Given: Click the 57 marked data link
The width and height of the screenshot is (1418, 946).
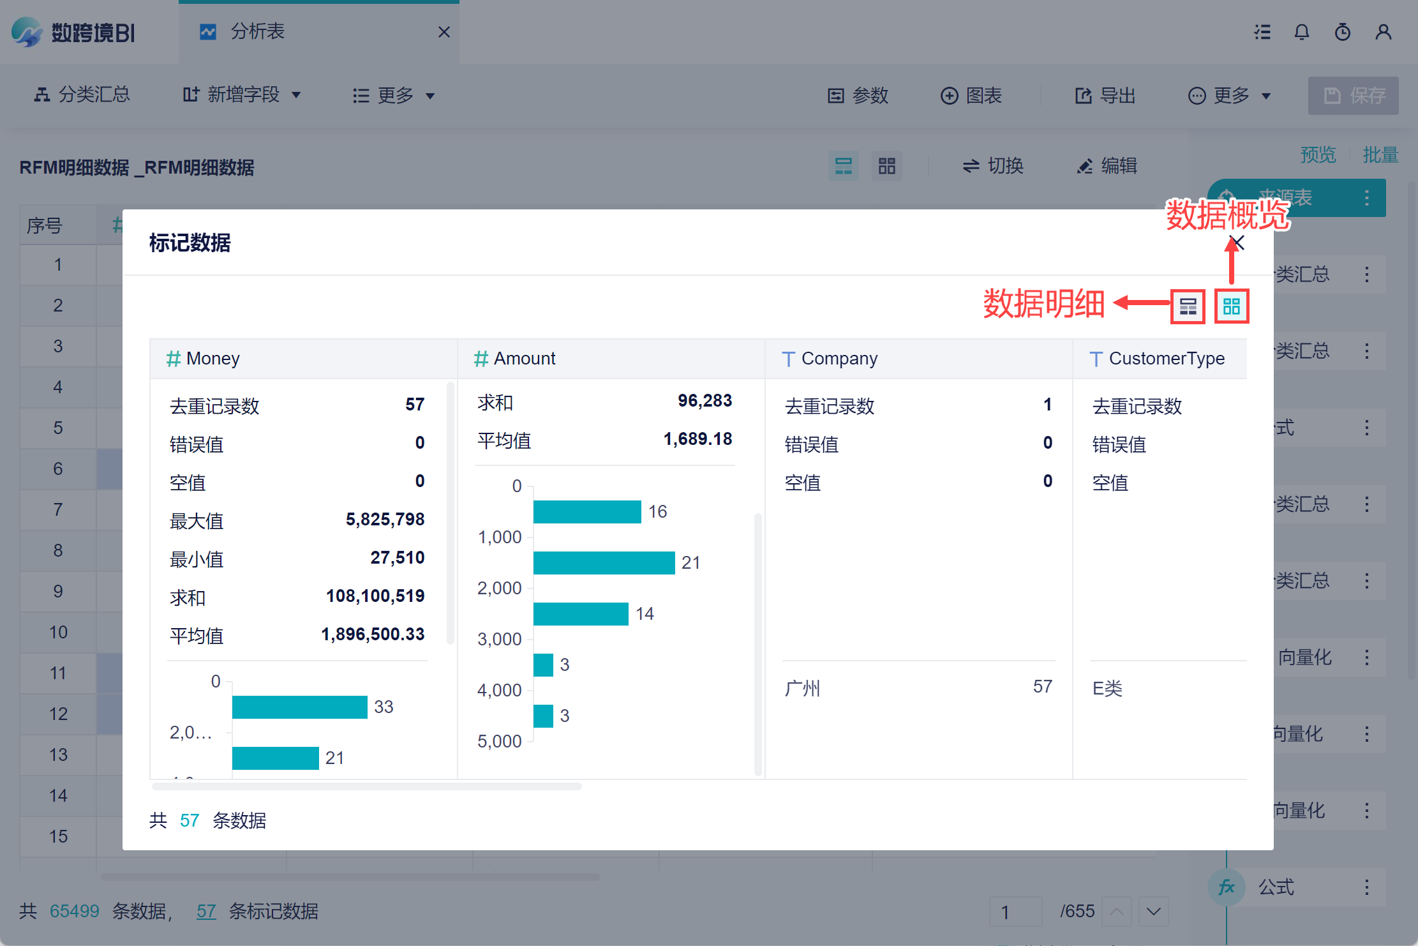Looking at the screenshot, I should coord(205,911).
